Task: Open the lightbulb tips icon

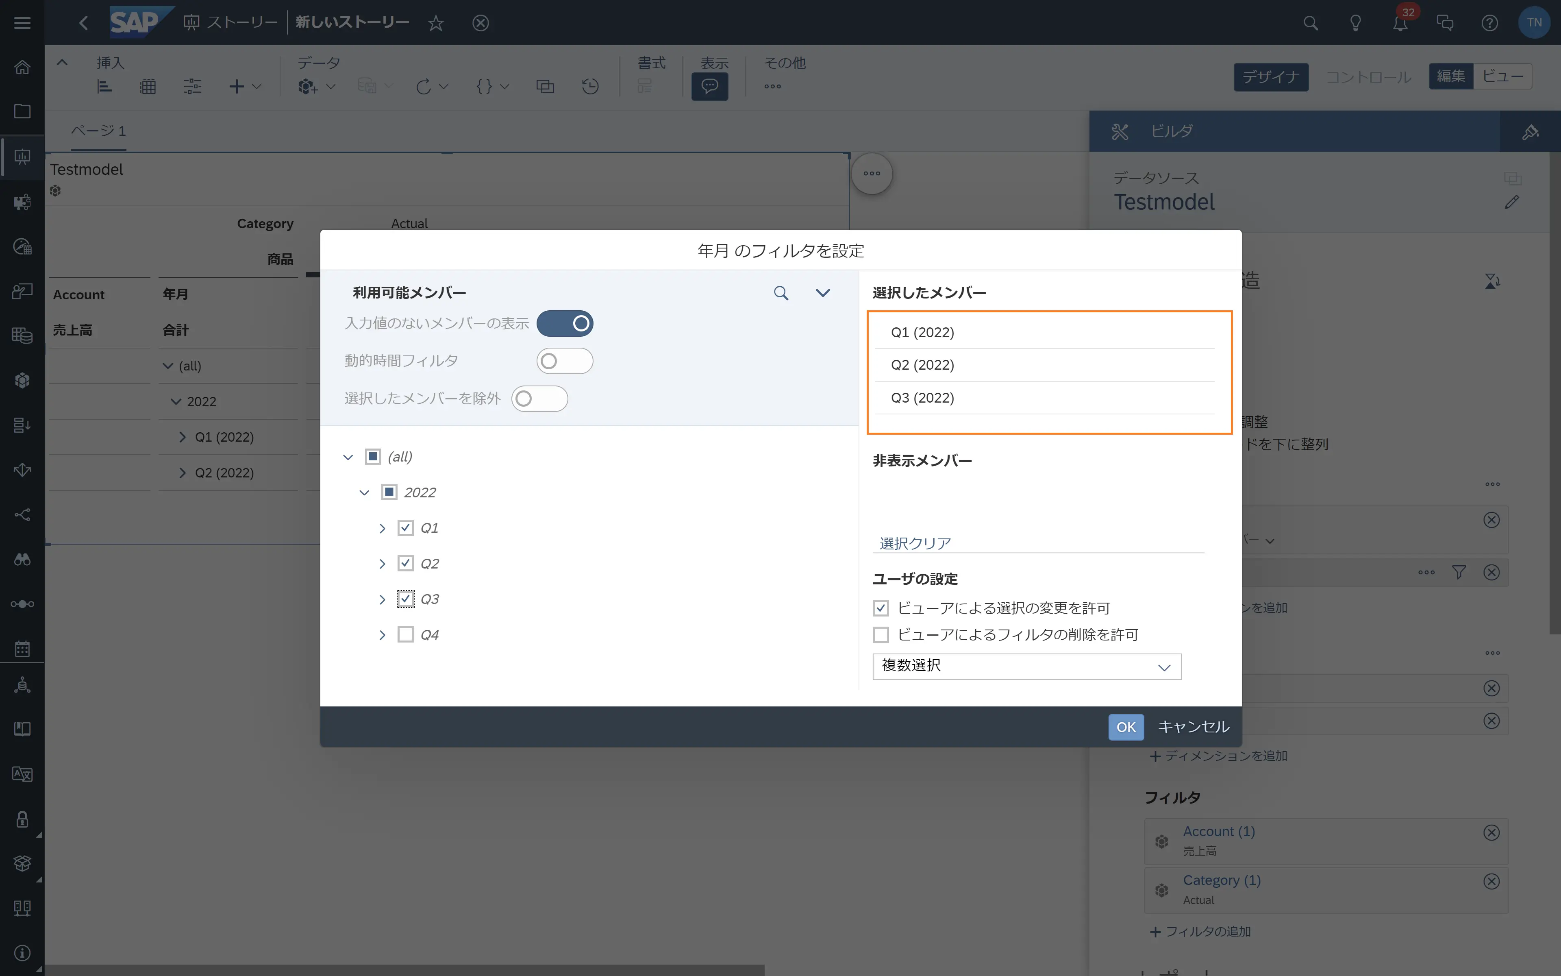Action: 1355,23
